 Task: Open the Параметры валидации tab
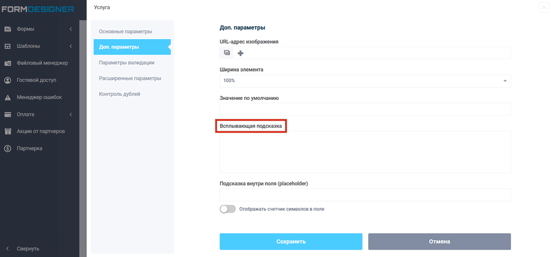pyautogui.click(x=126, y=63)
